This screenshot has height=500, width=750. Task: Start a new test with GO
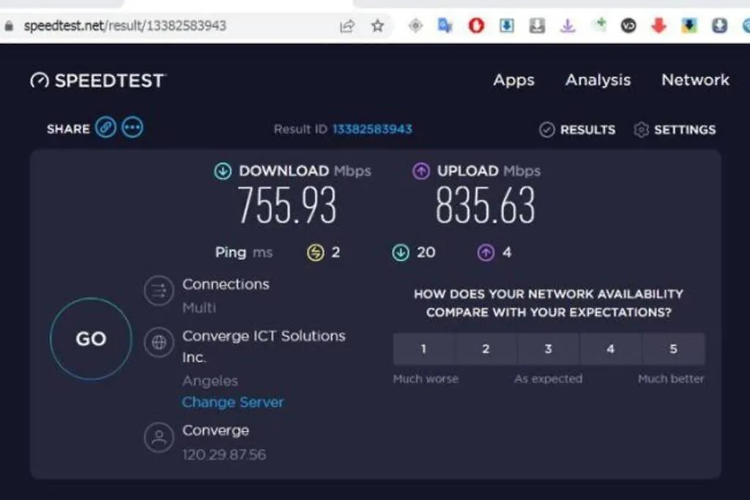(91, 339)
